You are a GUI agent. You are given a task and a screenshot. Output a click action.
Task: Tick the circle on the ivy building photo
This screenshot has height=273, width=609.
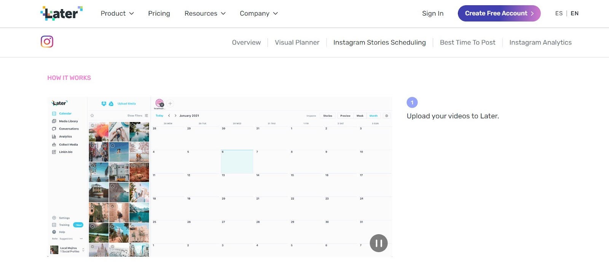(92, 206)
